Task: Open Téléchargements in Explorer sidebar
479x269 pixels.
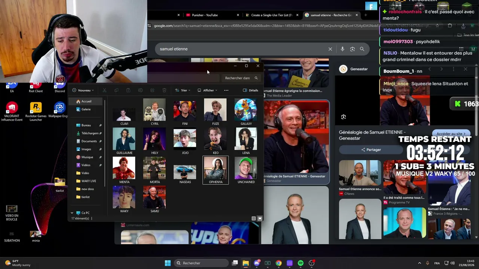Action: [88, 133]
